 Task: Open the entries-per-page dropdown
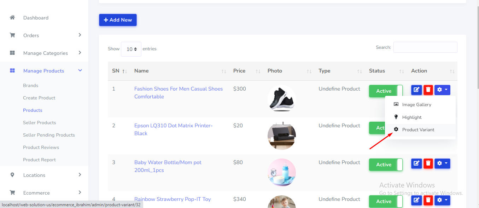131,49
